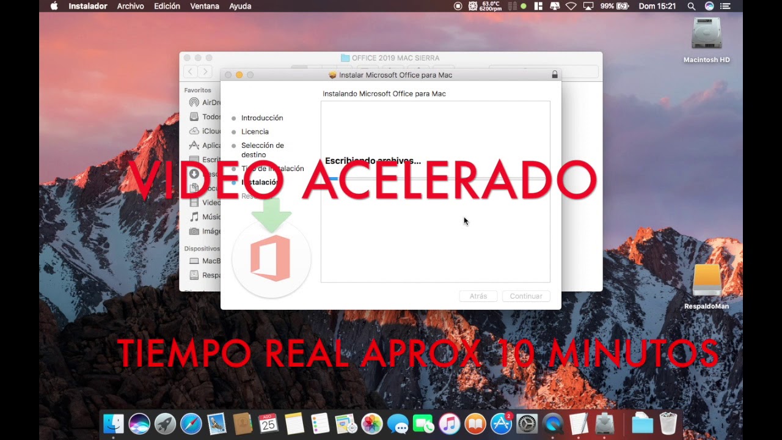
Task: Click the Continuar button in the installer
Action: (526, 296)
